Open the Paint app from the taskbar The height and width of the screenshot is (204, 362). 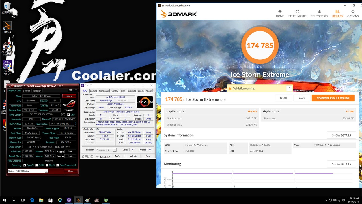(x=87, y=200)
